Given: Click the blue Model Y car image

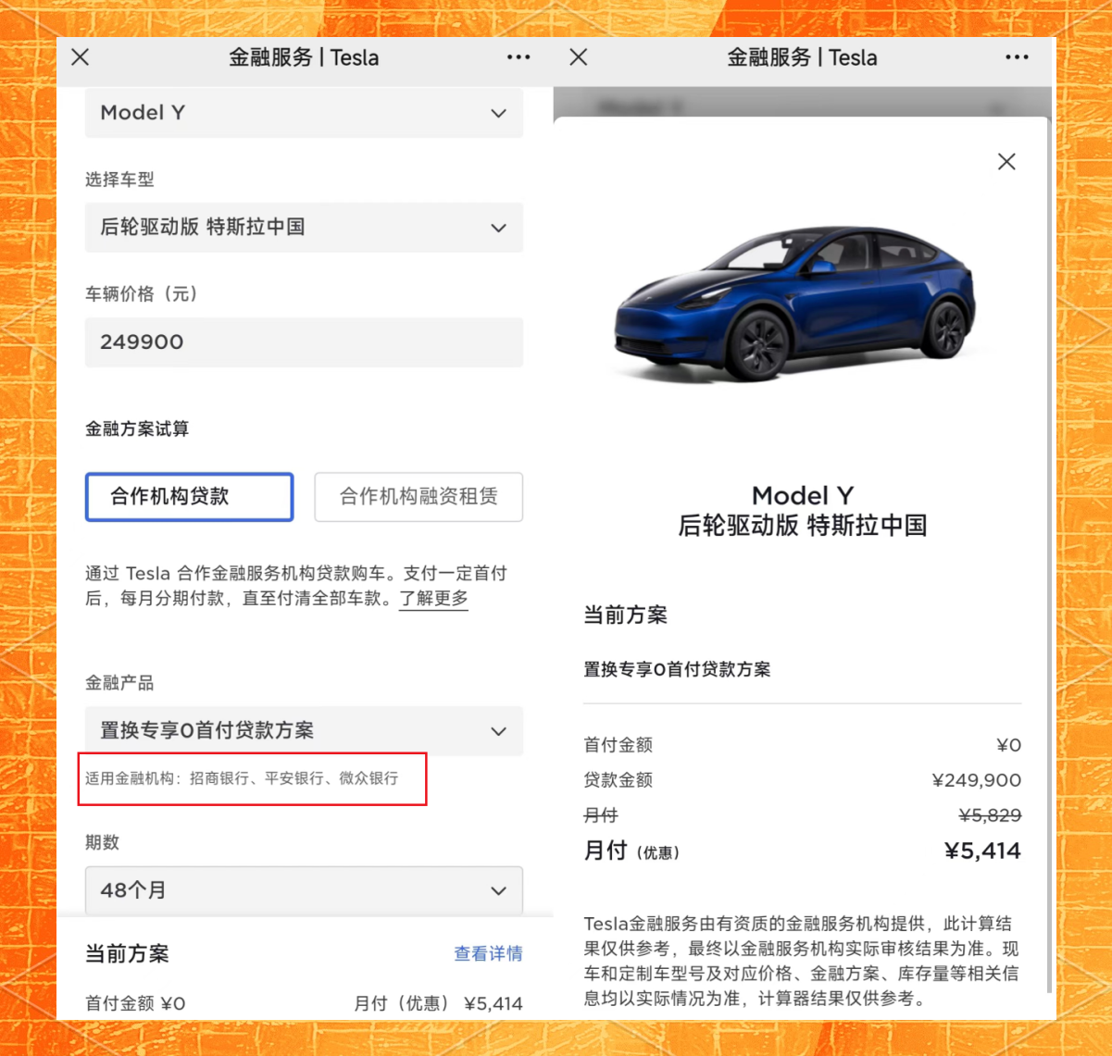Looking at the screenshot, I should pos(794,303).
